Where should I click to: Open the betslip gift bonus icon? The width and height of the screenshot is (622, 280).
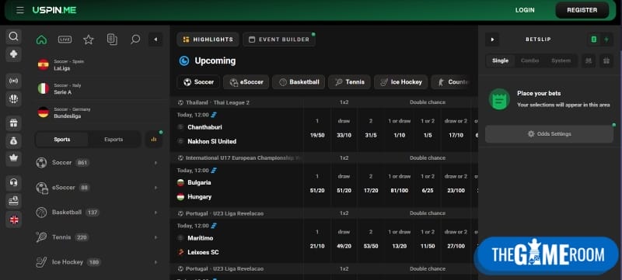(606, 60)
